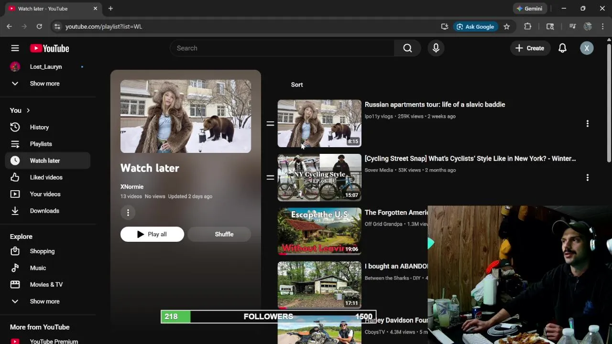Grab reorder handle for Russian apartments video
The height and width of the screenshot is (344, 612).
click(270, 124)
